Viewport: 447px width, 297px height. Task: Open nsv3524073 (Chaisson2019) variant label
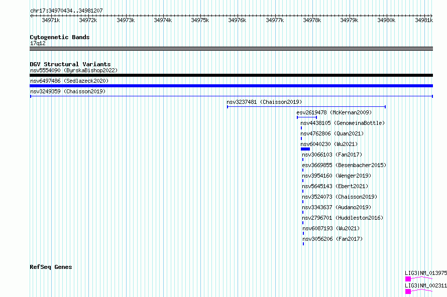(x=340, y=197)
